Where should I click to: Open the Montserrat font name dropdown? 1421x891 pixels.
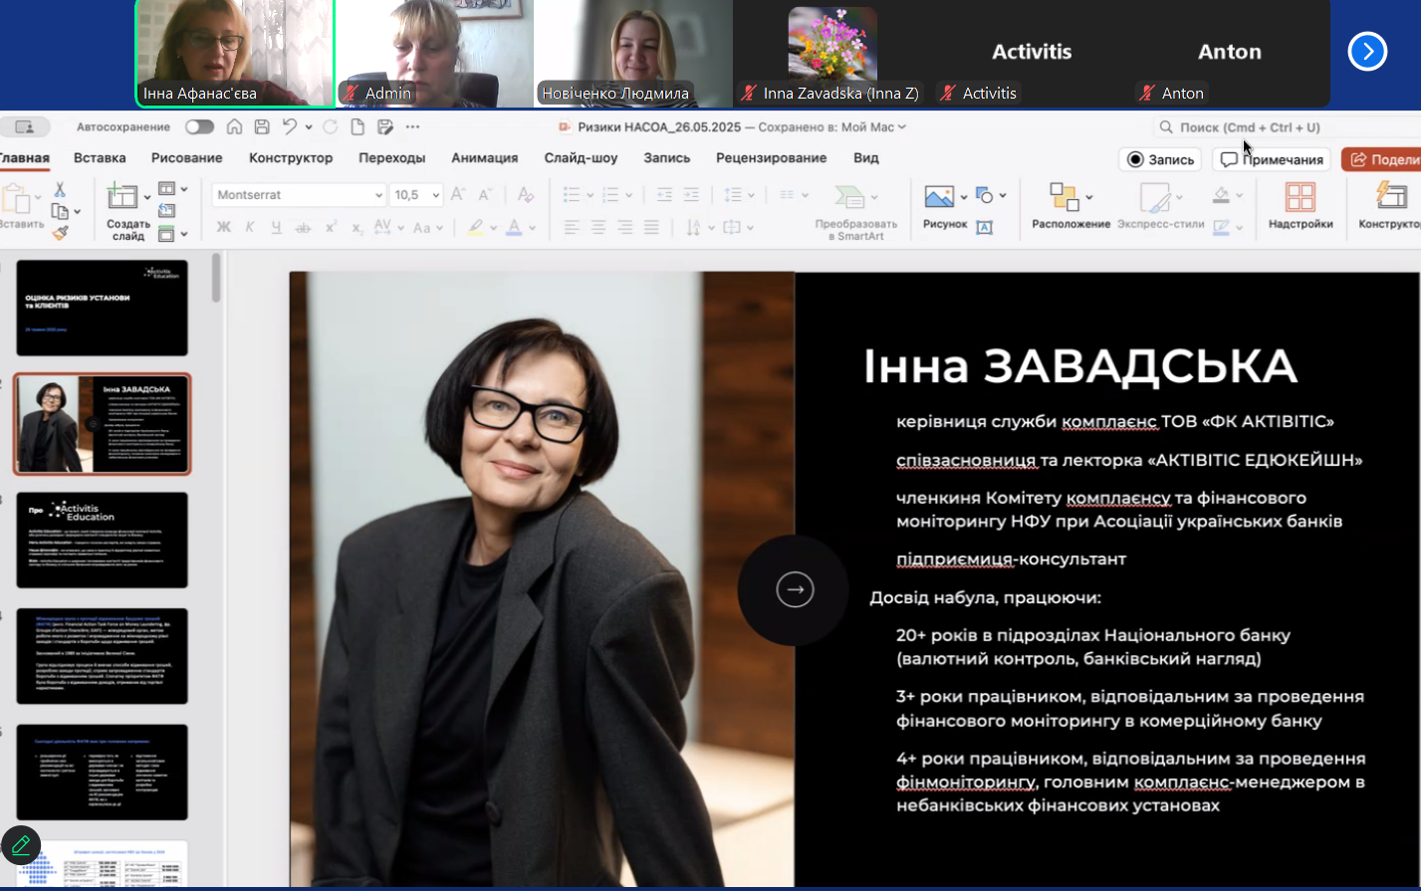377,195
